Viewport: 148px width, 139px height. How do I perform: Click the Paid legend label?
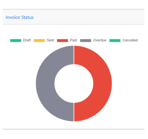pyautogui.click(x=73, y=40)
